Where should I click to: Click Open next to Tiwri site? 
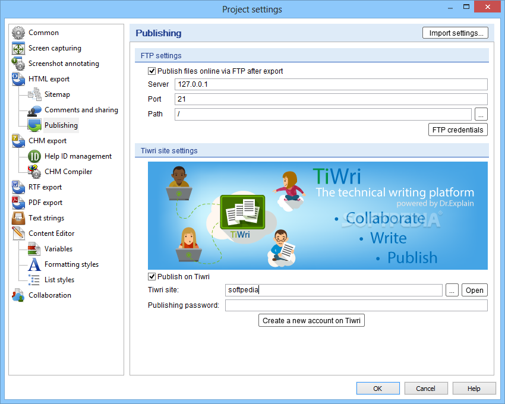coord(475,290)
